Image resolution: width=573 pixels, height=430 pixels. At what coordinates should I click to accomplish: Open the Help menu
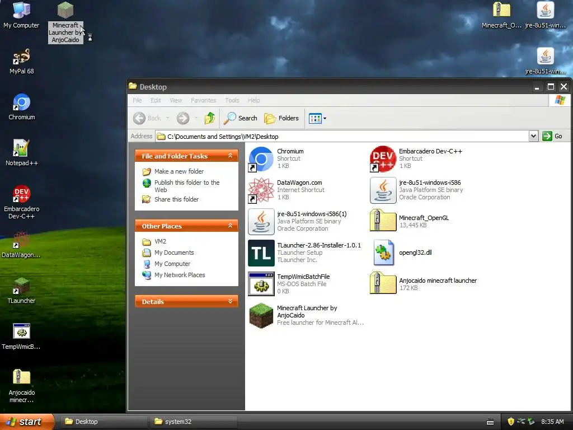(x=253, y=100)
